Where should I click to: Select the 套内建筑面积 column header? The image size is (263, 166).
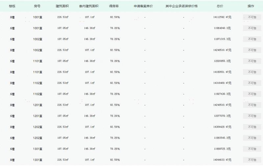click(89, 6)
